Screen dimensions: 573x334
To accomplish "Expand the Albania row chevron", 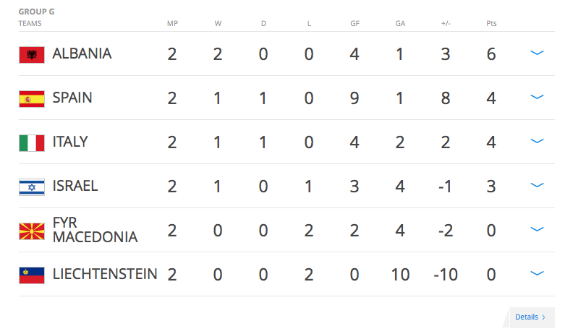I will point(537,53).
